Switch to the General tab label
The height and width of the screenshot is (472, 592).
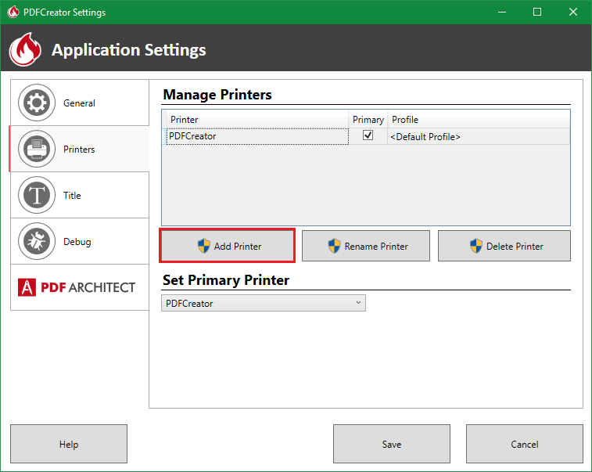(x=79, y=103)
